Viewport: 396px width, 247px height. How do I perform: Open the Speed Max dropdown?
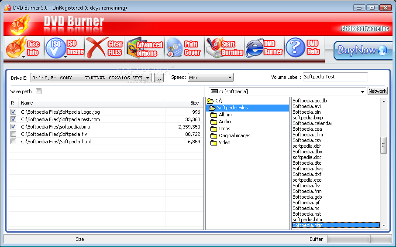(x=210, y=78)
